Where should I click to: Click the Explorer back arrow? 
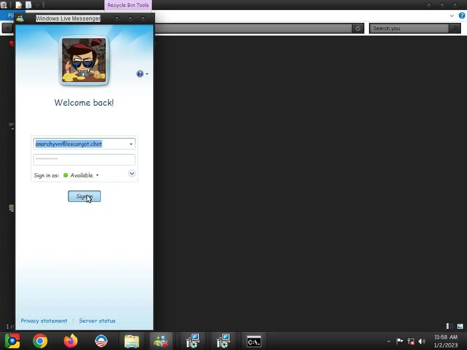[7, 28]
